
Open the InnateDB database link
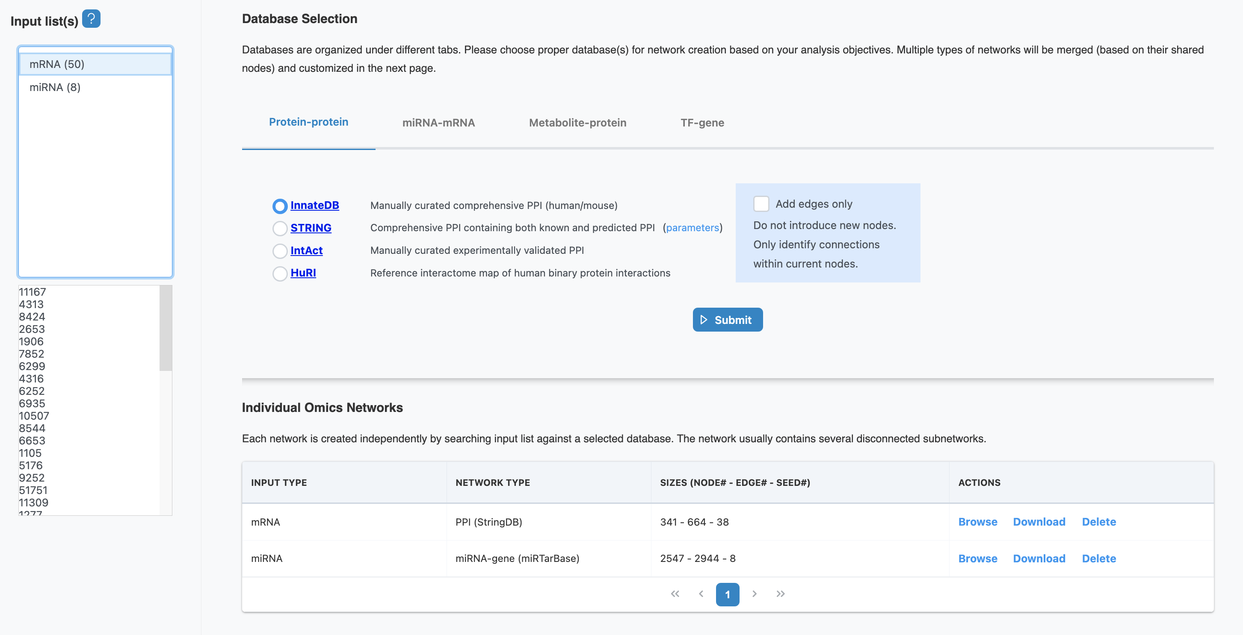[315, 205]
